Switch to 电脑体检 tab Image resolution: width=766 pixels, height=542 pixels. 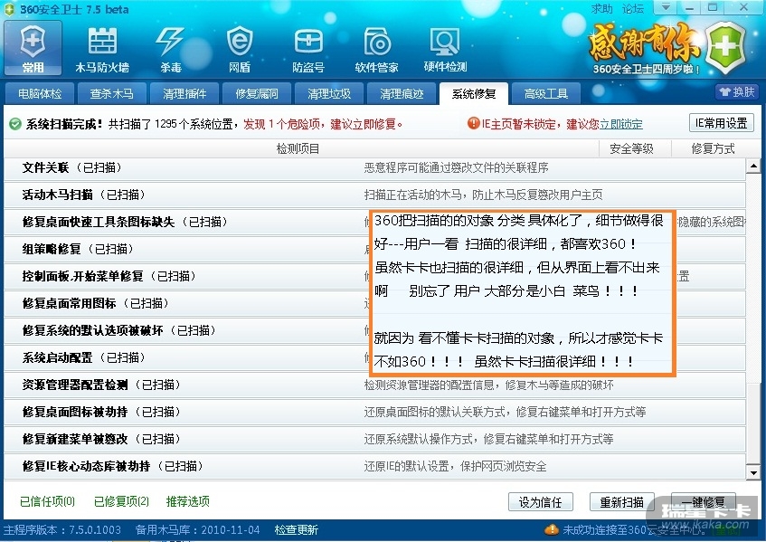(40, 93)
